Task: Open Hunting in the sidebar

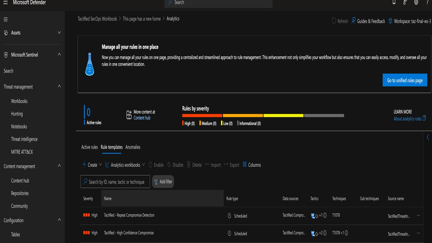Action: coord(17,114)
